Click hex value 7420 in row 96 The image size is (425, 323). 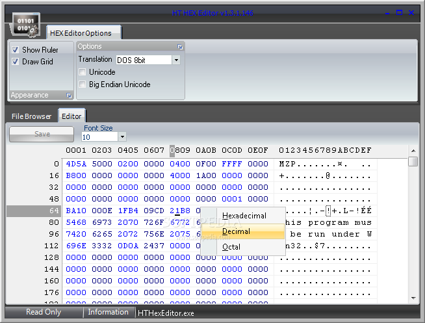coord(76,234)
